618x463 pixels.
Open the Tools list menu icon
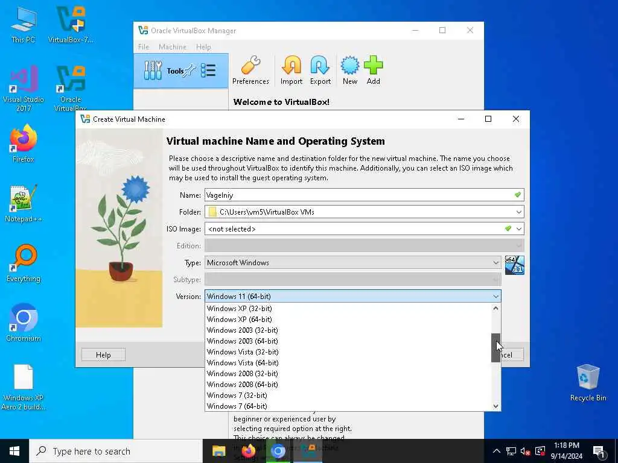[208, 71]
